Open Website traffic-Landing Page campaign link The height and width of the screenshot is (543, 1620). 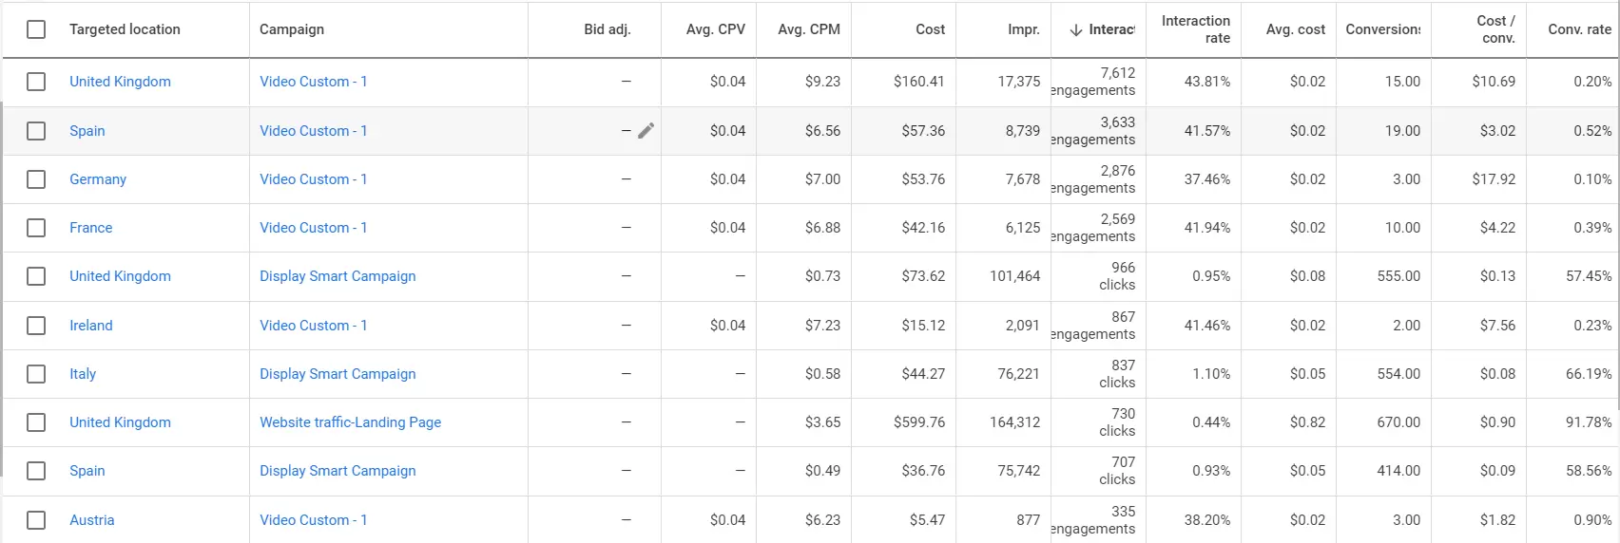[350, 422]
